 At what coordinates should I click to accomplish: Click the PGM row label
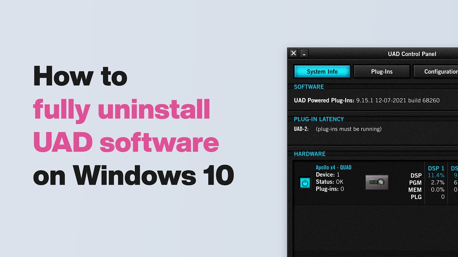click(415, 182)
